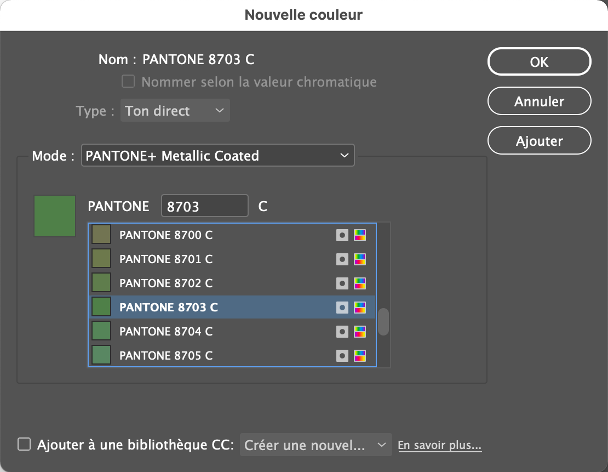Enable Nommer selon la valeur chromatique checkbox

pos(128,82)
